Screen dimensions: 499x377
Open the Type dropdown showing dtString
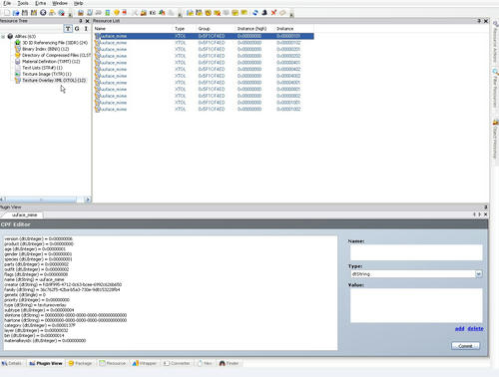(x=416, y=274)
